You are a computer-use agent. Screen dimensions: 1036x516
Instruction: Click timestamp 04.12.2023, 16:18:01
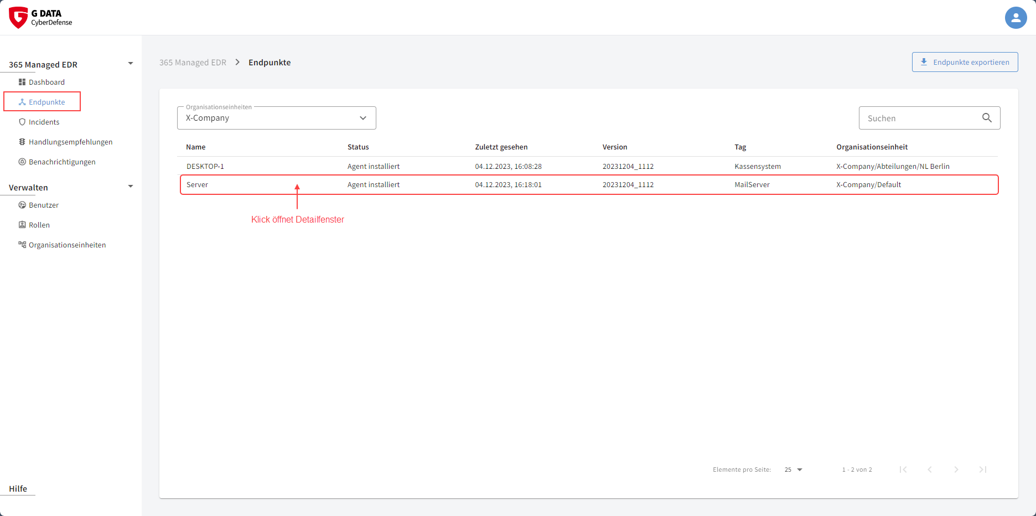tap(508, 184)
